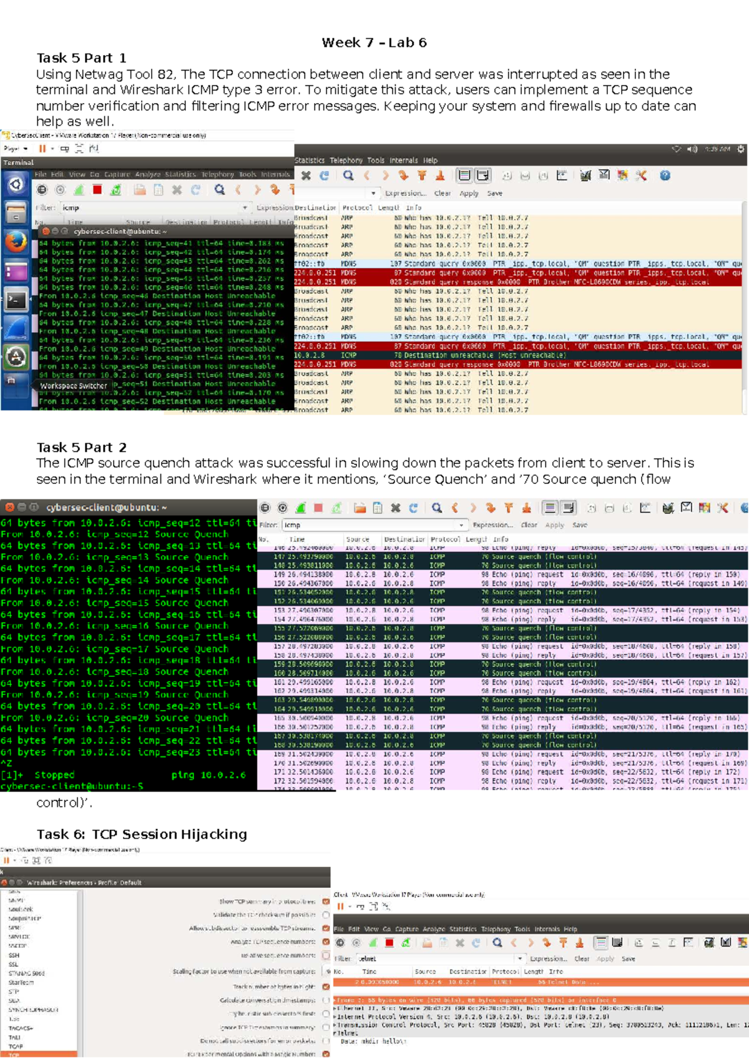Toggle 'Track number of bytes in flight' checkbox
This screenshot has height=1059, width=749.
pyautogui.click(x=326, y=987)
